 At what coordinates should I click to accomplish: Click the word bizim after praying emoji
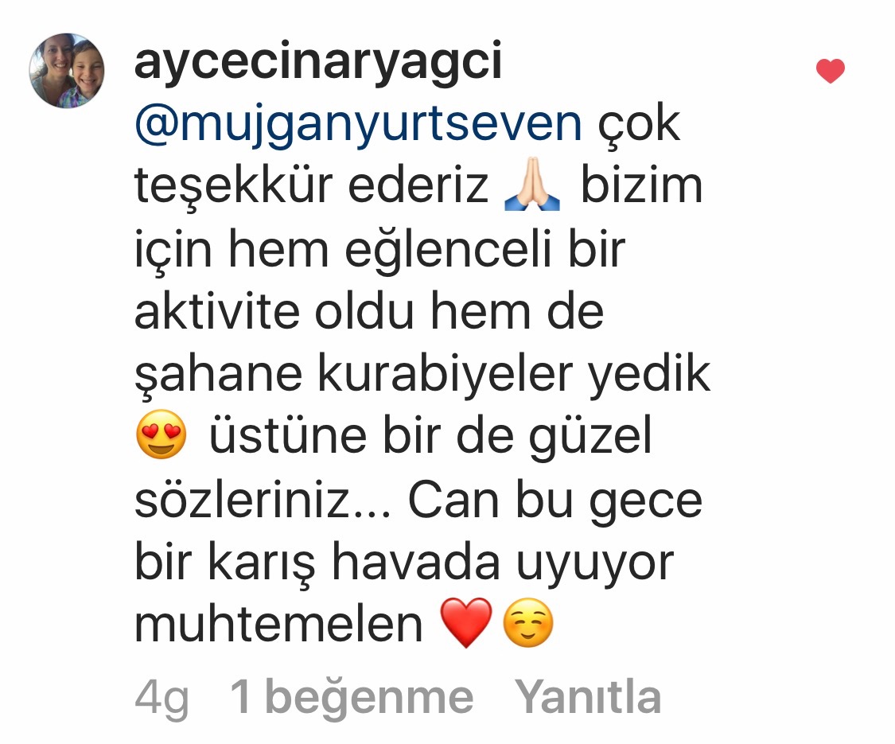click(x=641, y=185)
